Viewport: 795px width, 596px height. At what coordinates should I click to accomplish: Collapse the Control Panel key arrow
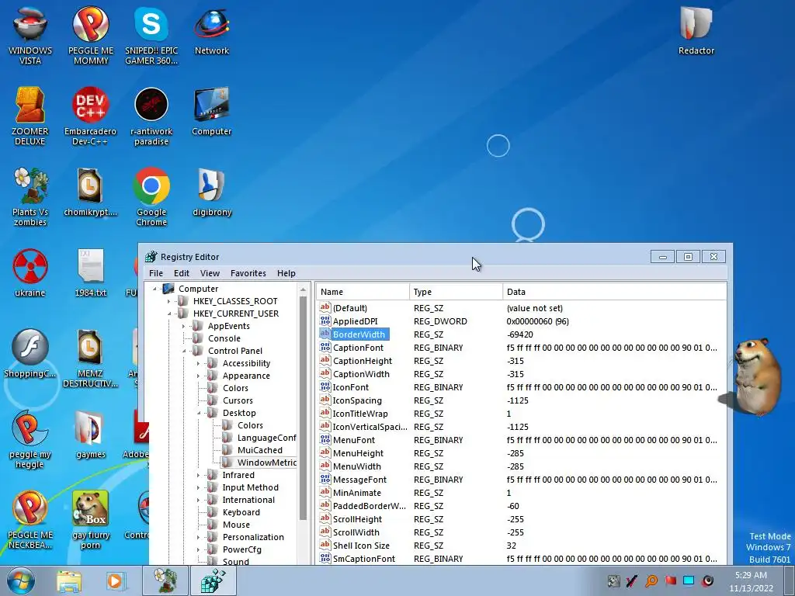[183, 351]
